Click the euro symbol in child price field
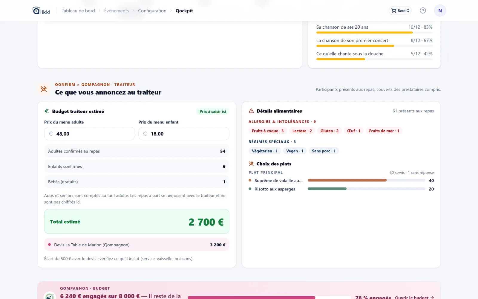Screen dimensions: 478x299 [x=145, y=134]
